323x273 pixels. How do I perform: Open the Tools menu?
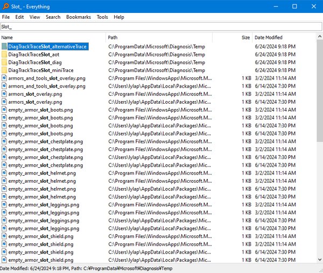(x=102, y=17)
